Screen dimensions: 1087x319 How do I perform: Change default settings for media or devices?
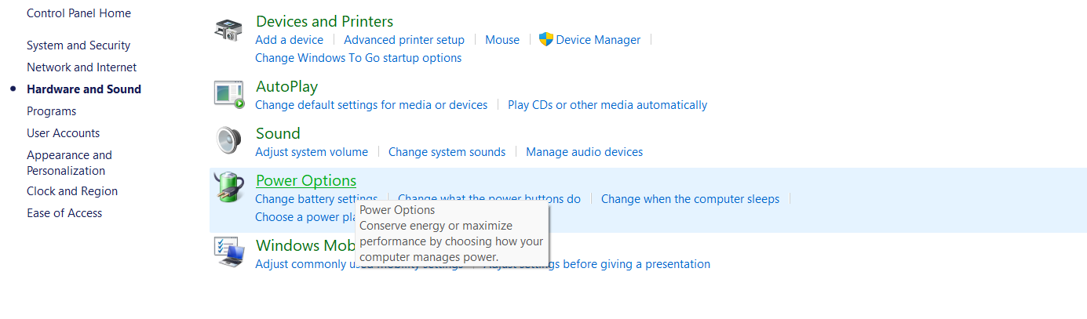pos(371,105)
